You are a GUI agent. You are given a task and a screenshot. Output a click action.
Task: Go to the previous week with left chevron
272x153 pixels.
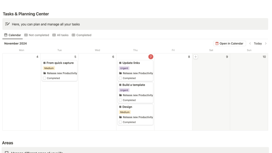pyautogui.click(x=250, y=44)
